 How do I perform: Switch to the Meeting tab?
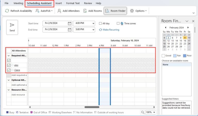[18, 3]
